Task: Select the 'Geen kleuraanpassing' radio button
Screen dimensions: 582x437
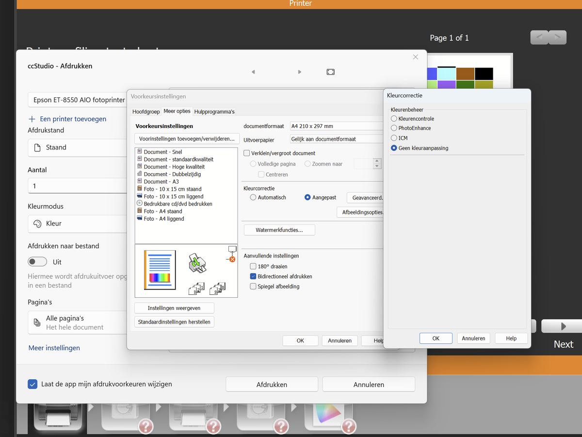Action: coord(394,148)
